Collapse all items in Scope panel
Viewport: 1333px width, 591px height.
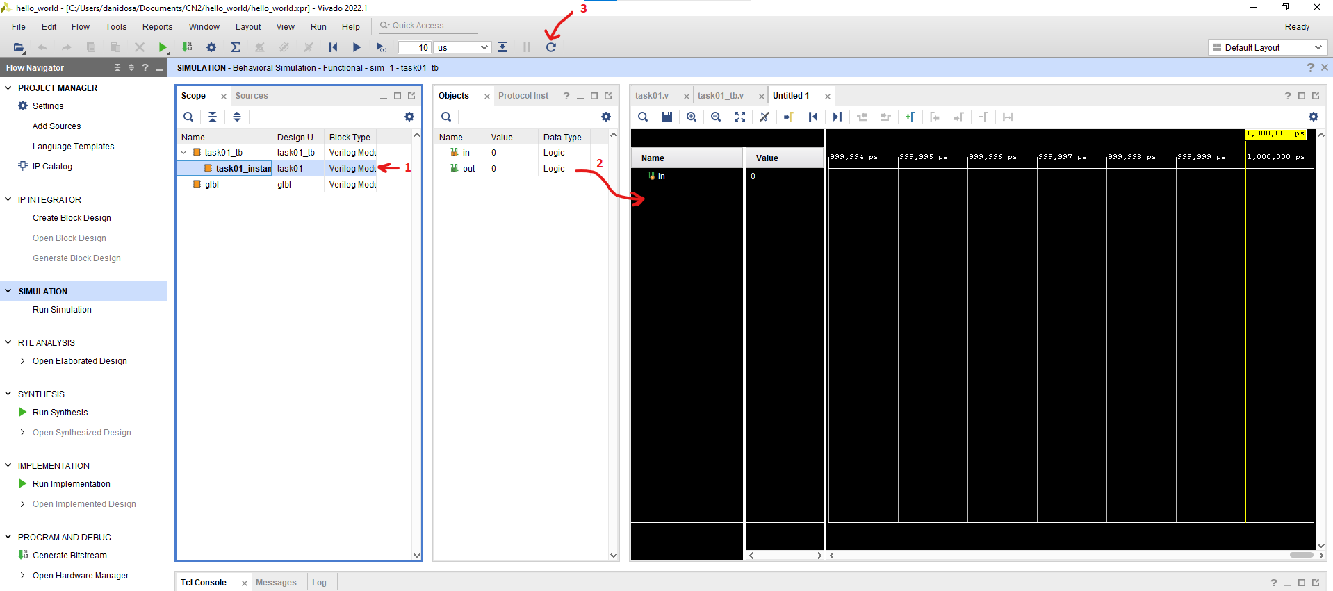pyautogui.click(x=213, y=117)
